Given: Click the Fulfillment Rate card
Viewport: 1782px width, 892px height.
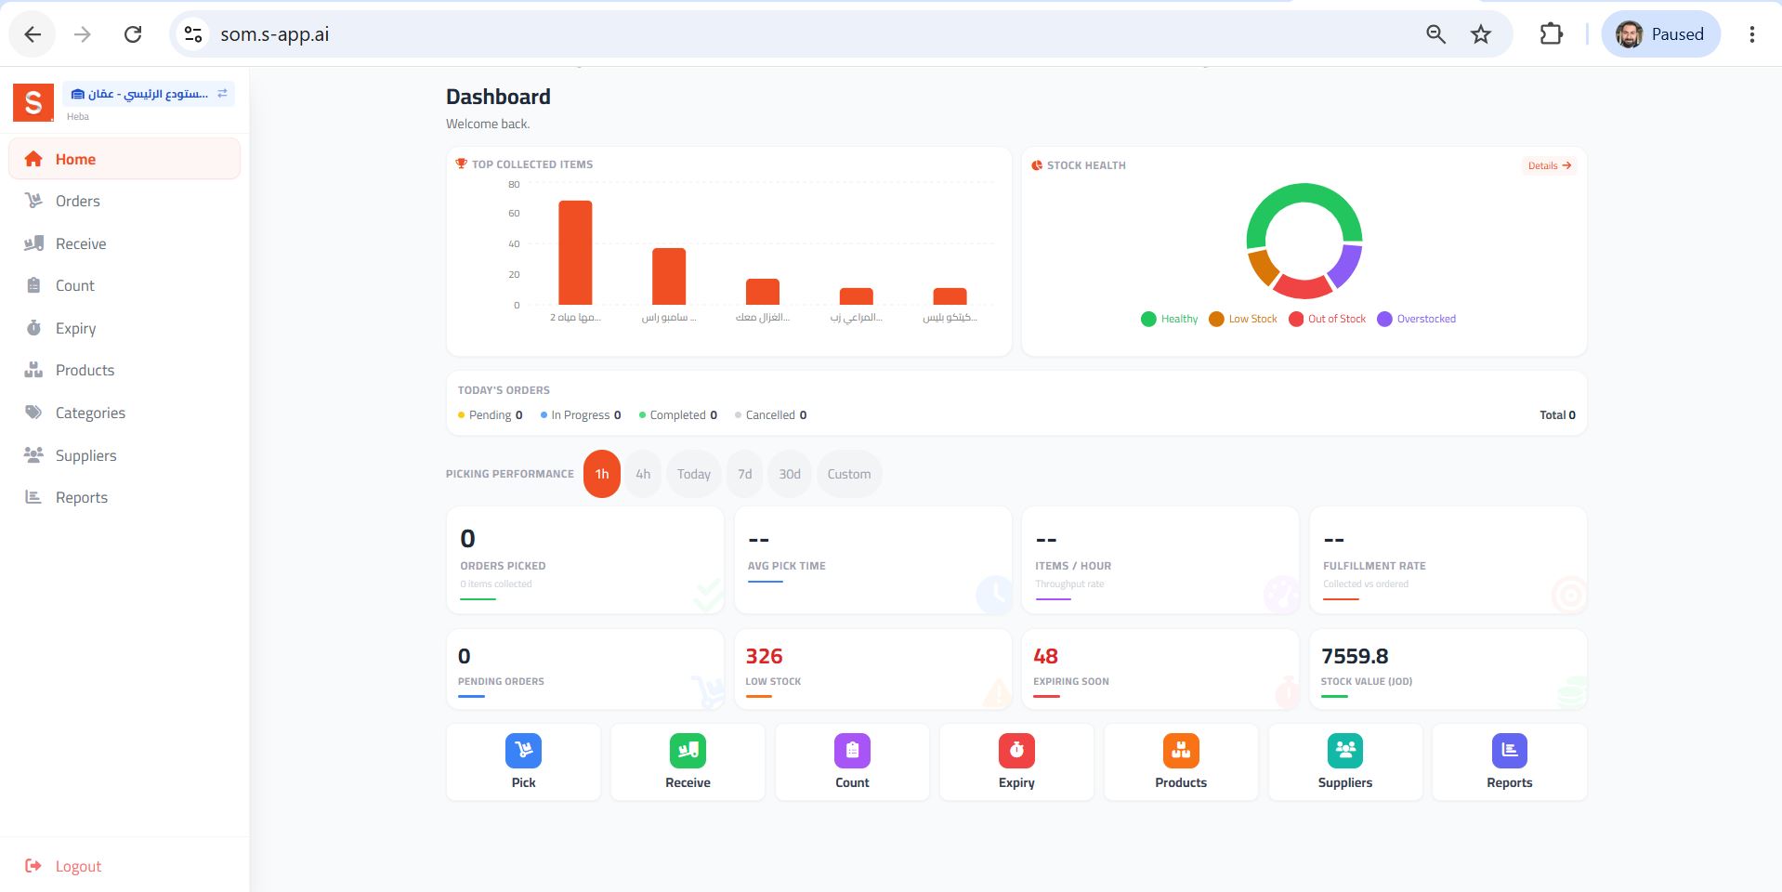Looking at the screenshot, I should coord(1448,559).
